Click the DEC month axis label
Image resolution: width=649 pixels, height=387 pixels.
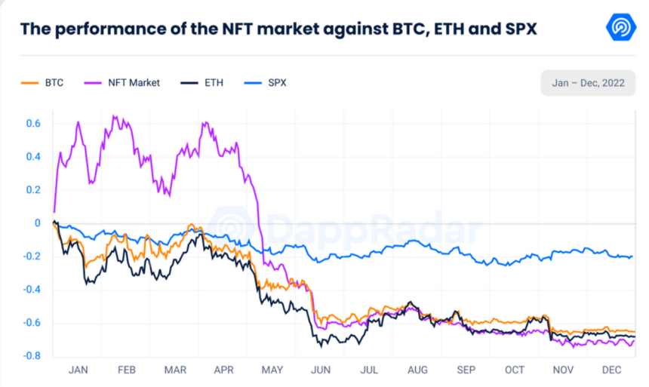[611, 370]
